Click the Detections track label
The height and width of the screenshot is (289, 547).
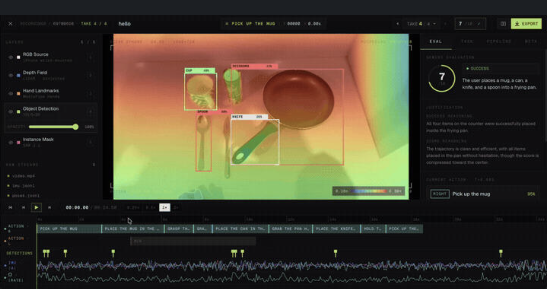[x=19, y=253]
